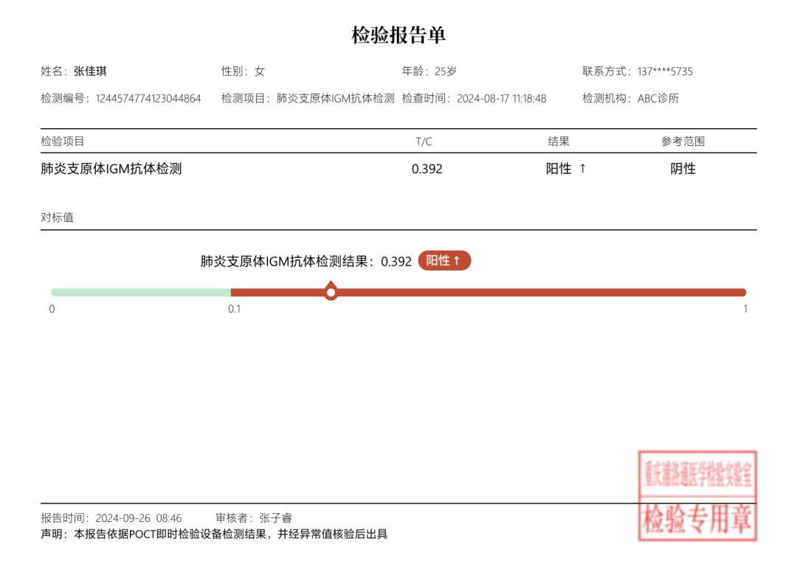Click the 对标值 section heading
This screenshot has width=797, height=561.
(57, 218)
